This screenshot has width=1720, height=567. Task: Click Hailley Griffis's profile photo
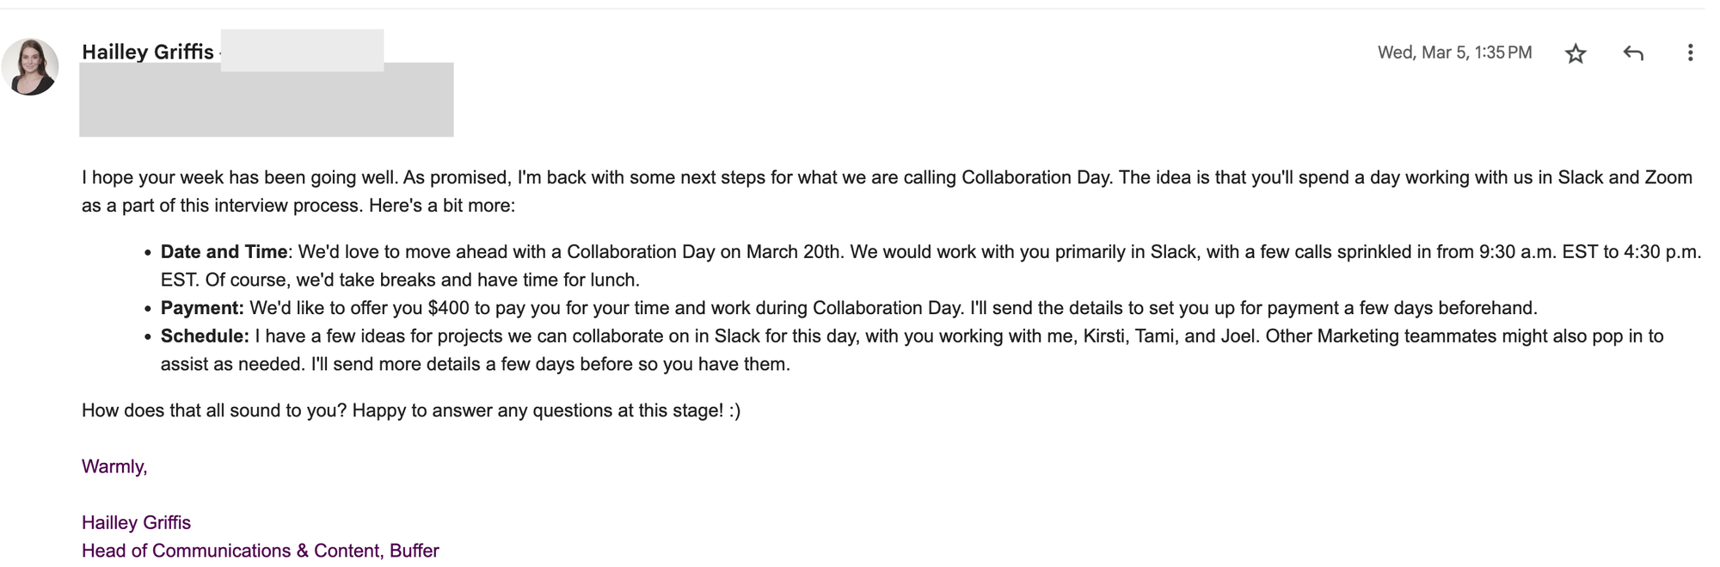pyautogui.click(x=30, y=67)
